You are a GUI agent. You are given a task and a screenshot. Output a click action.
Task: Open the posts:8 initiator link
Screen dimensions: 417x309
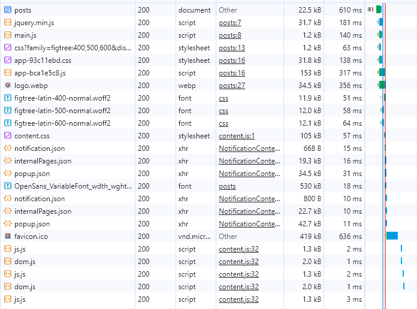click(x=230, y=35)
